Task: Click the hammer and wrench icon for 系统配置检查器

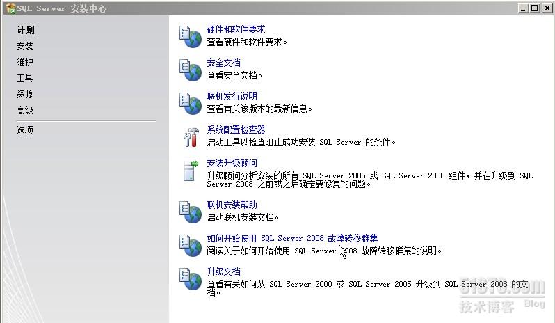Action: coord(191,137)
